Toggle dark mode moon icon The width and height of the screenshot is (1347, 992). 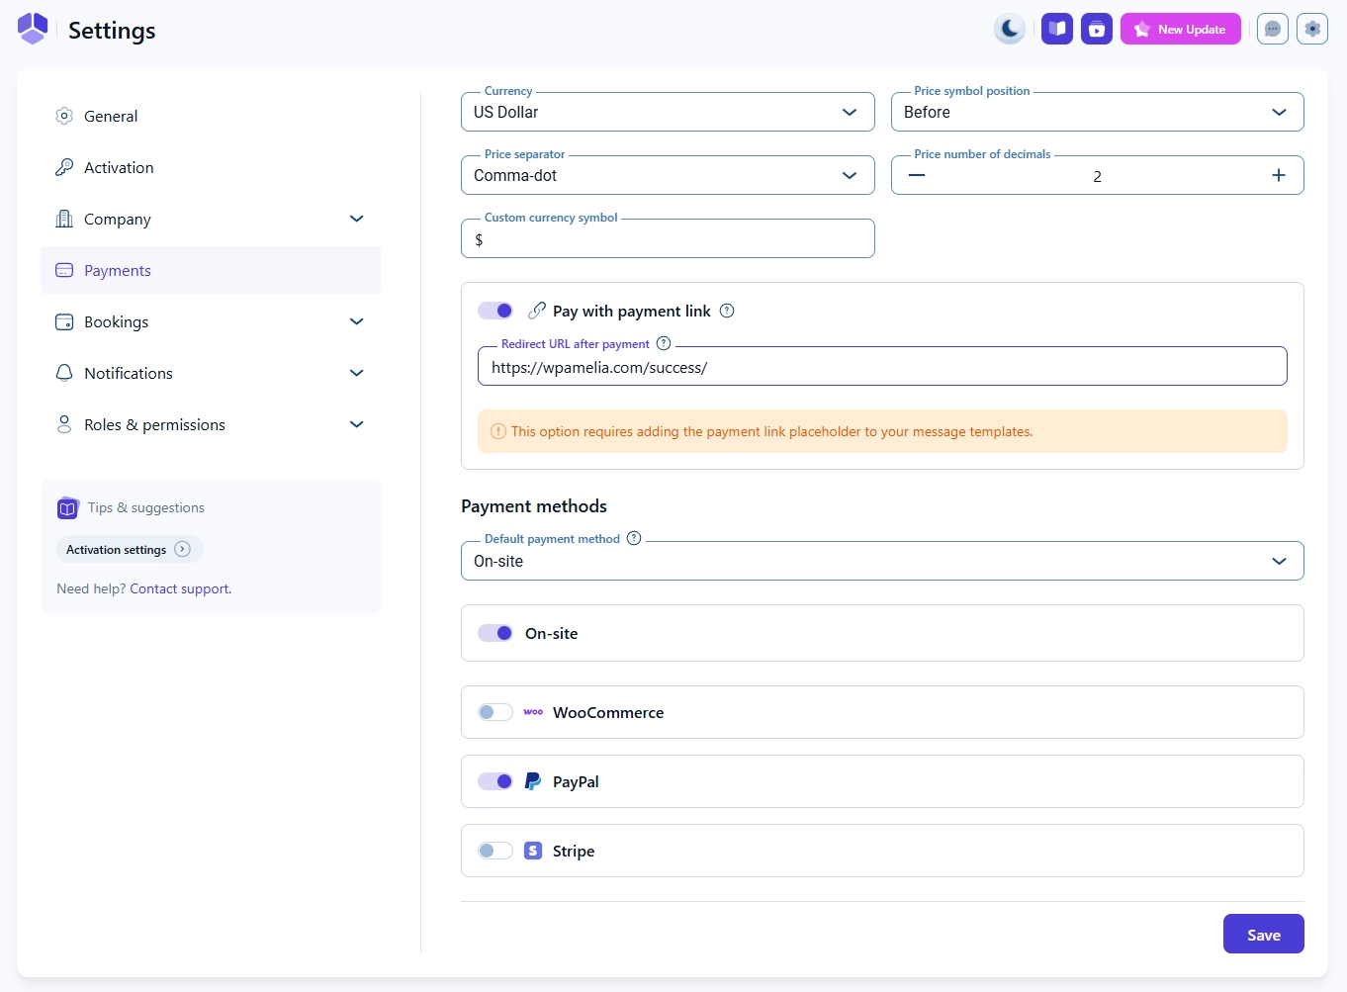[x=1010, y=29]
